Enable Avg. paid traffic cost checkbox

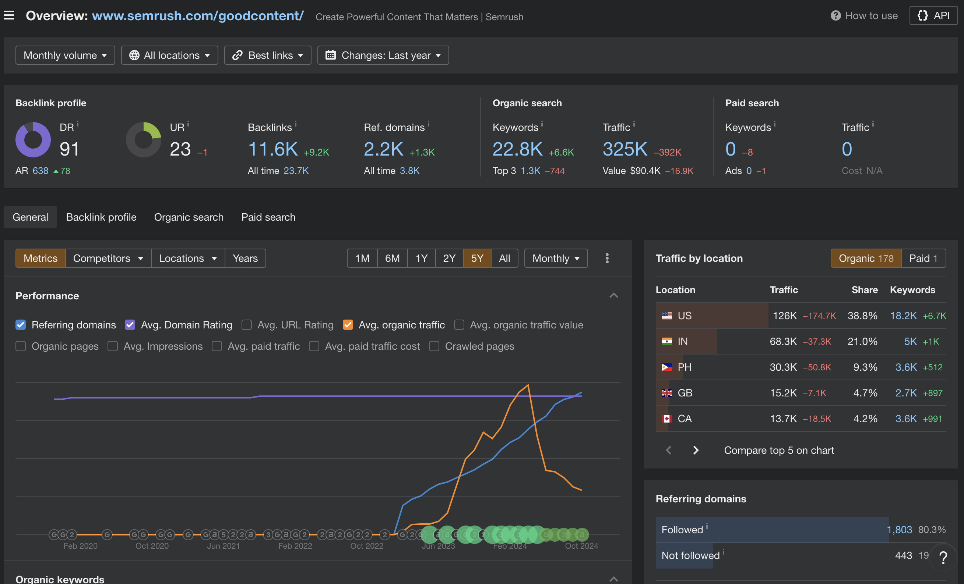(314, 346)
